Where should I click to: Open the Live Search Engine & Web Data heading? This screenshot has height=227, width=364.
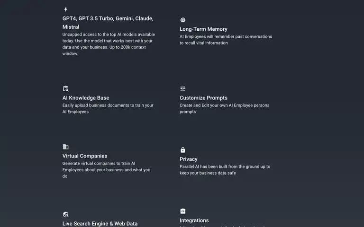[x=100, y=224]
